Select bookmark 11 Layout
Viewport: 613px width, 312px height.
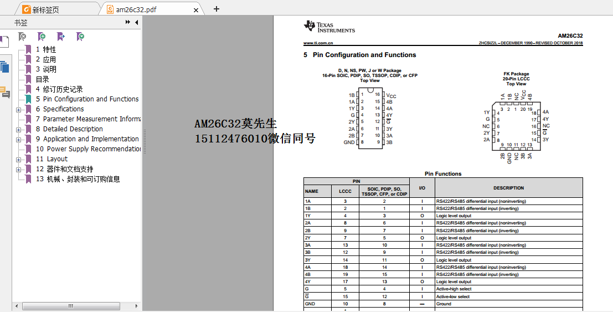point(51,159)
